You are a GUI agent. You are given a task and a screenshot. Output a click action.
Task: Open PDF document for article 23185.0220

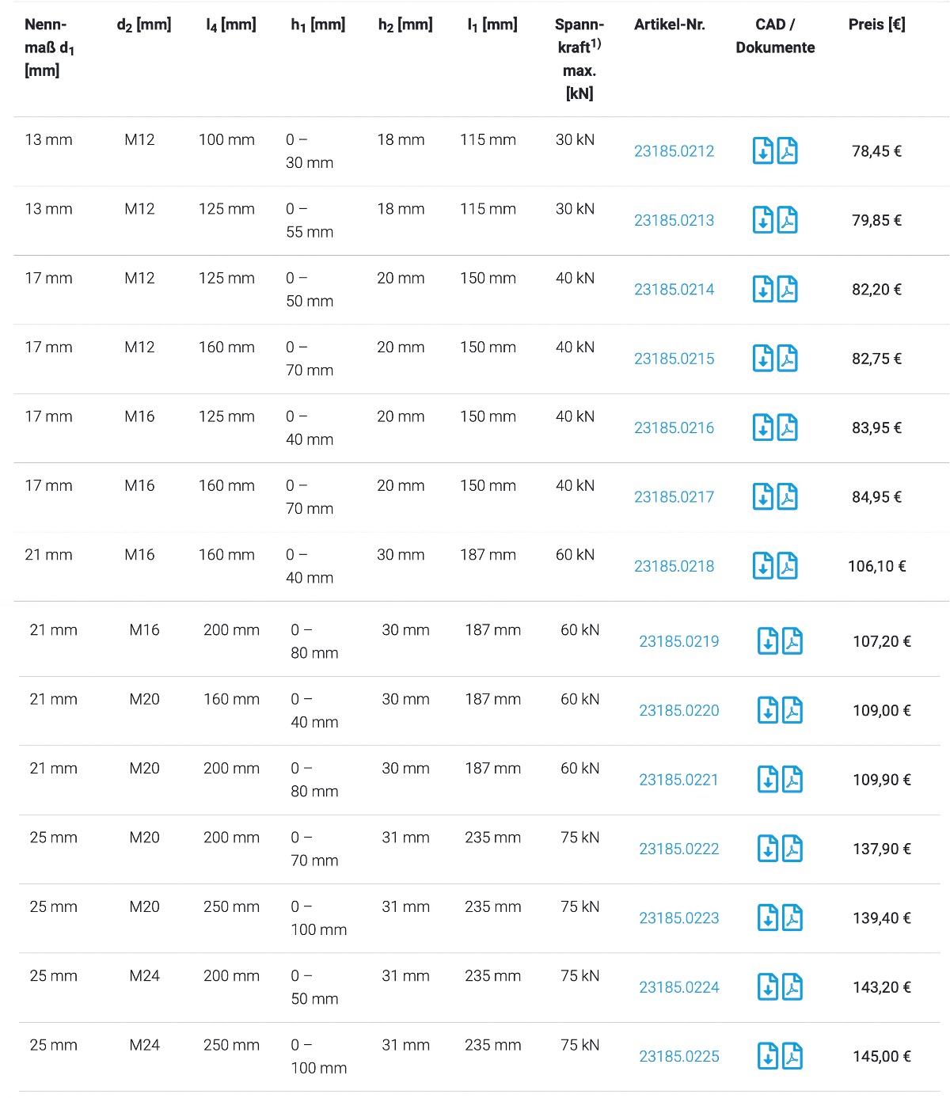792,710
